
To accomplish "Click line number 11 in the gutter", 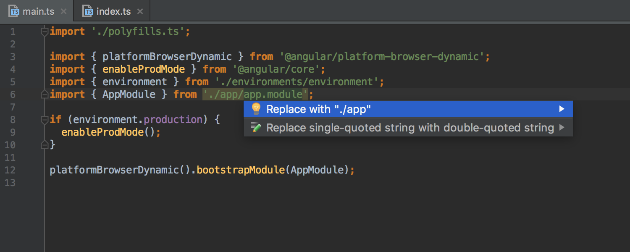I will (x=10, y=157).
